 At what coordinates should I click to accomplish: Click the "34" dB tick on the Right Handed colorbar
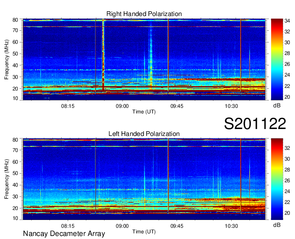(287, 21)
